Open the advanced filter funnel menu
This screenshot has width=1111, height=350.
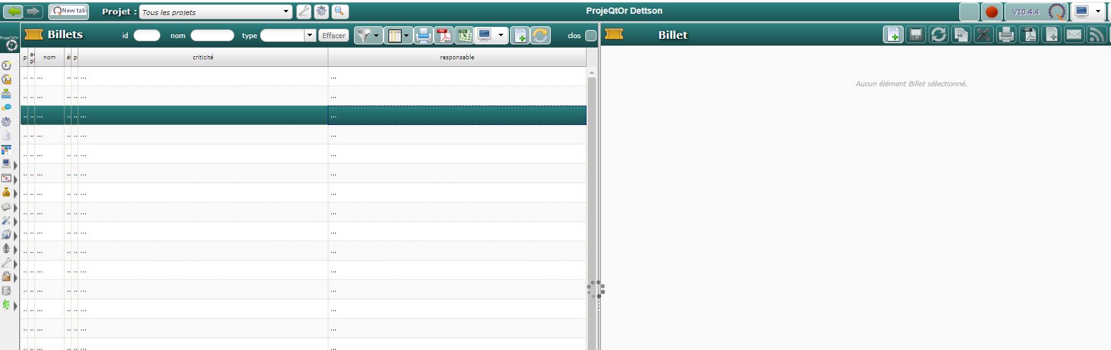click(x=368, y=36)
